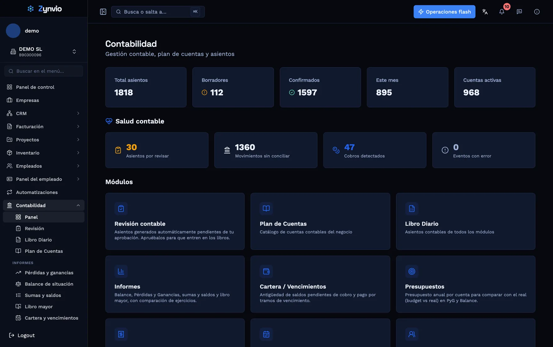The image size is (553, 347).
Task: Click the Zynvio logo icon
Action: pyautogui.click(x=30, y=9)
